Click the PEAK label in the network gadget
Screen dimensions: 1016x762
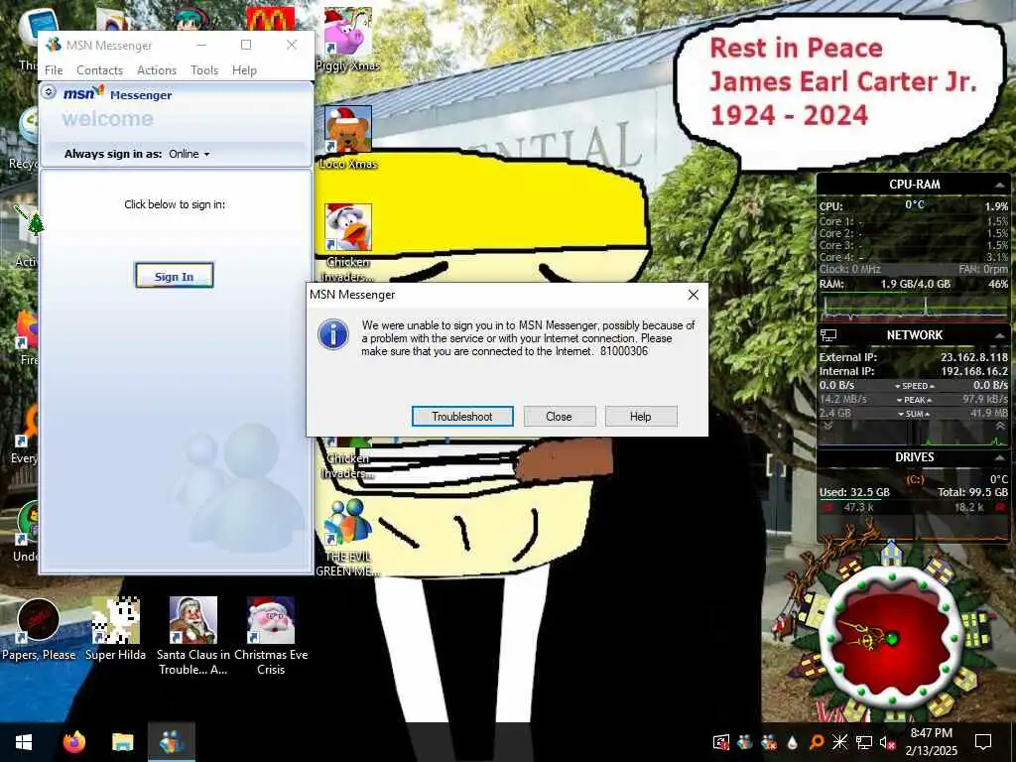(914, 400)
